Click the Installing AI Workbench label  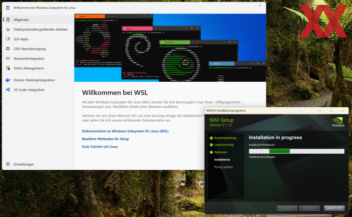pyautogui.click(x=262, y=145)
